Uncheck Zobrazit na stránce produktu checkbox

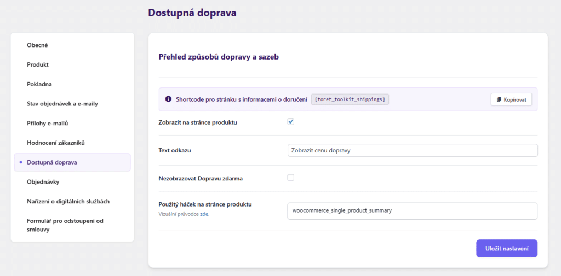290,122
